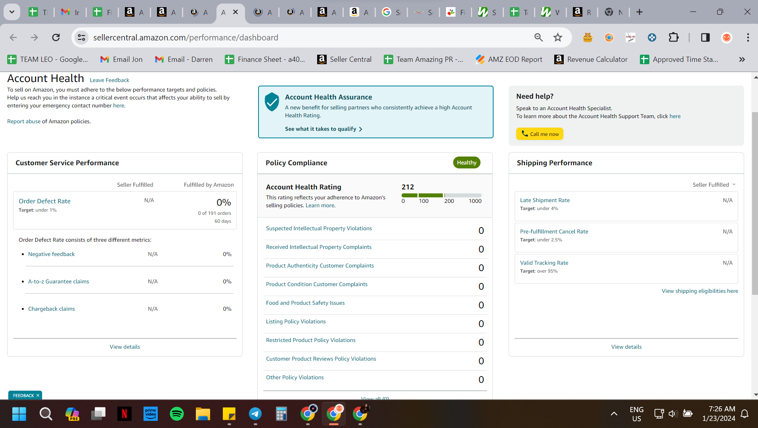Show hidden system tray icons
The height and width of the screenshot is (428, 758).
pyautogui.click(x=614, y=414)
